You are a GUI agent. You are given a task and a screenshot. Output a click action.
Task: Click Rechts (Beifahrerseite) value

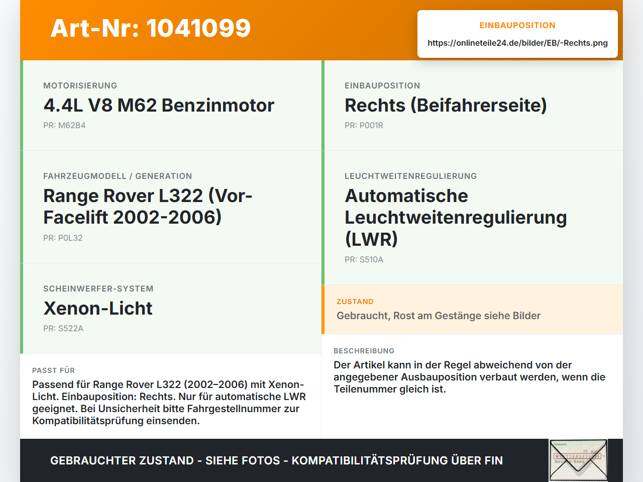coord(446,105)
